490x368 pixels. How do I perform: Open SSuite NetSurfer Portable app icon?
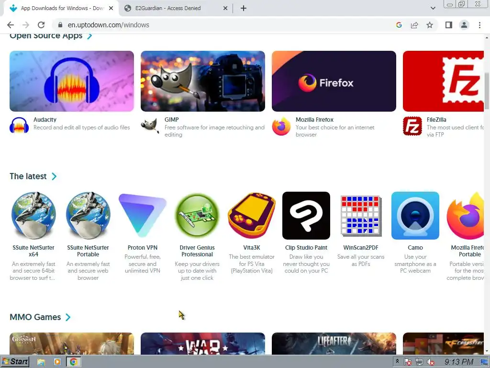pyautogui.click(x=88, y=216)
